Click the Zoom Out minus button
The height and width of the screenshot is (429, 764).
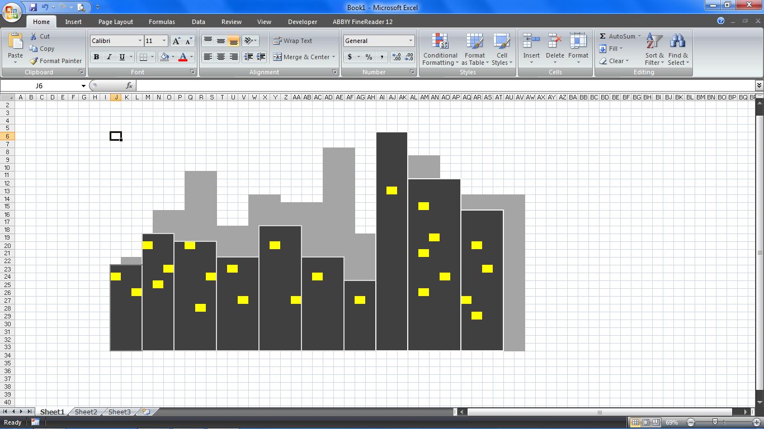[691, 422]
